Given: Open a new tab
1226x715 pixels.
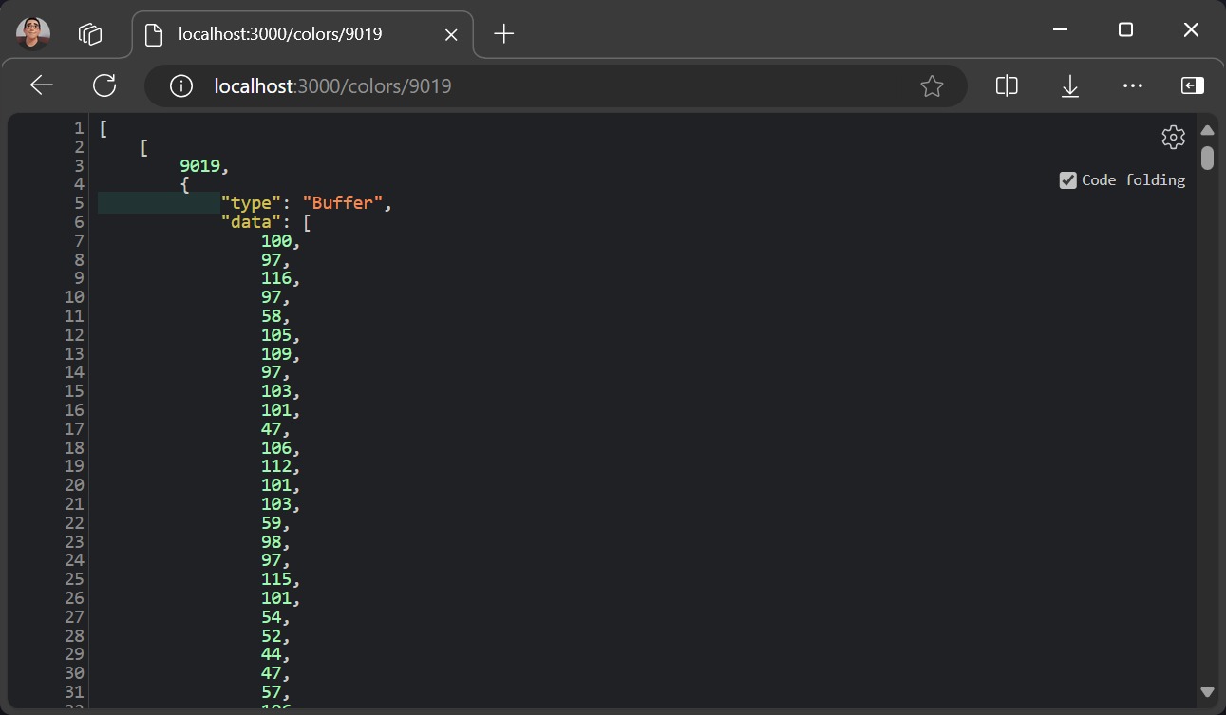Looking at the screenshot, I should 504,34.
